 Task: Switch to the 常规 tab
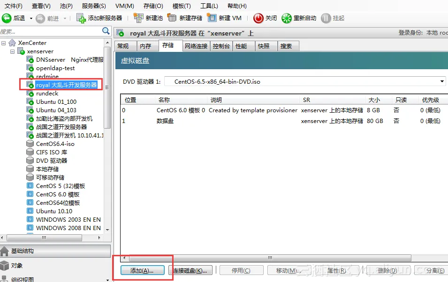pyautogui.click(x=126, y=46)
